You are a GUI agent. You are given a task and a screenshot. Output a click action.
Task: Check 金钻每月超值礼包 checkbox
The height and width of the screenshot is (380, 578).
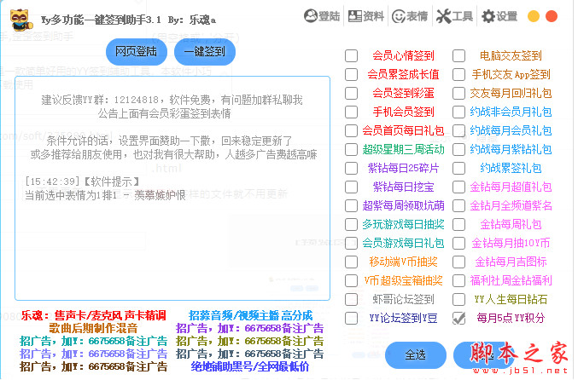pos(459,187)
